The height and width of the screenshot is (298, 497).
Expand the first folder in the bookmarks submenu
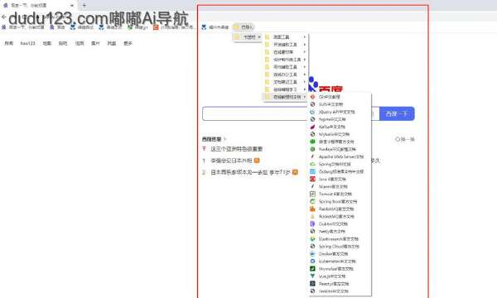tap(286, 37)
